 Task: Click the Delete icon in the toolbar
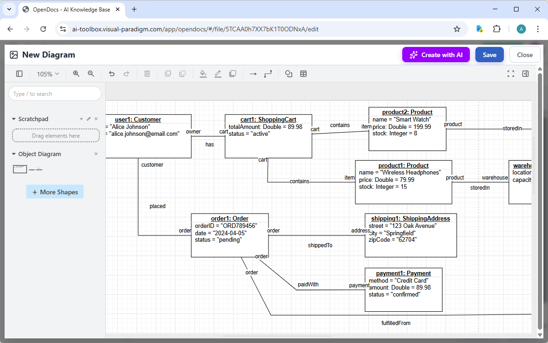[x=147, y=74]
